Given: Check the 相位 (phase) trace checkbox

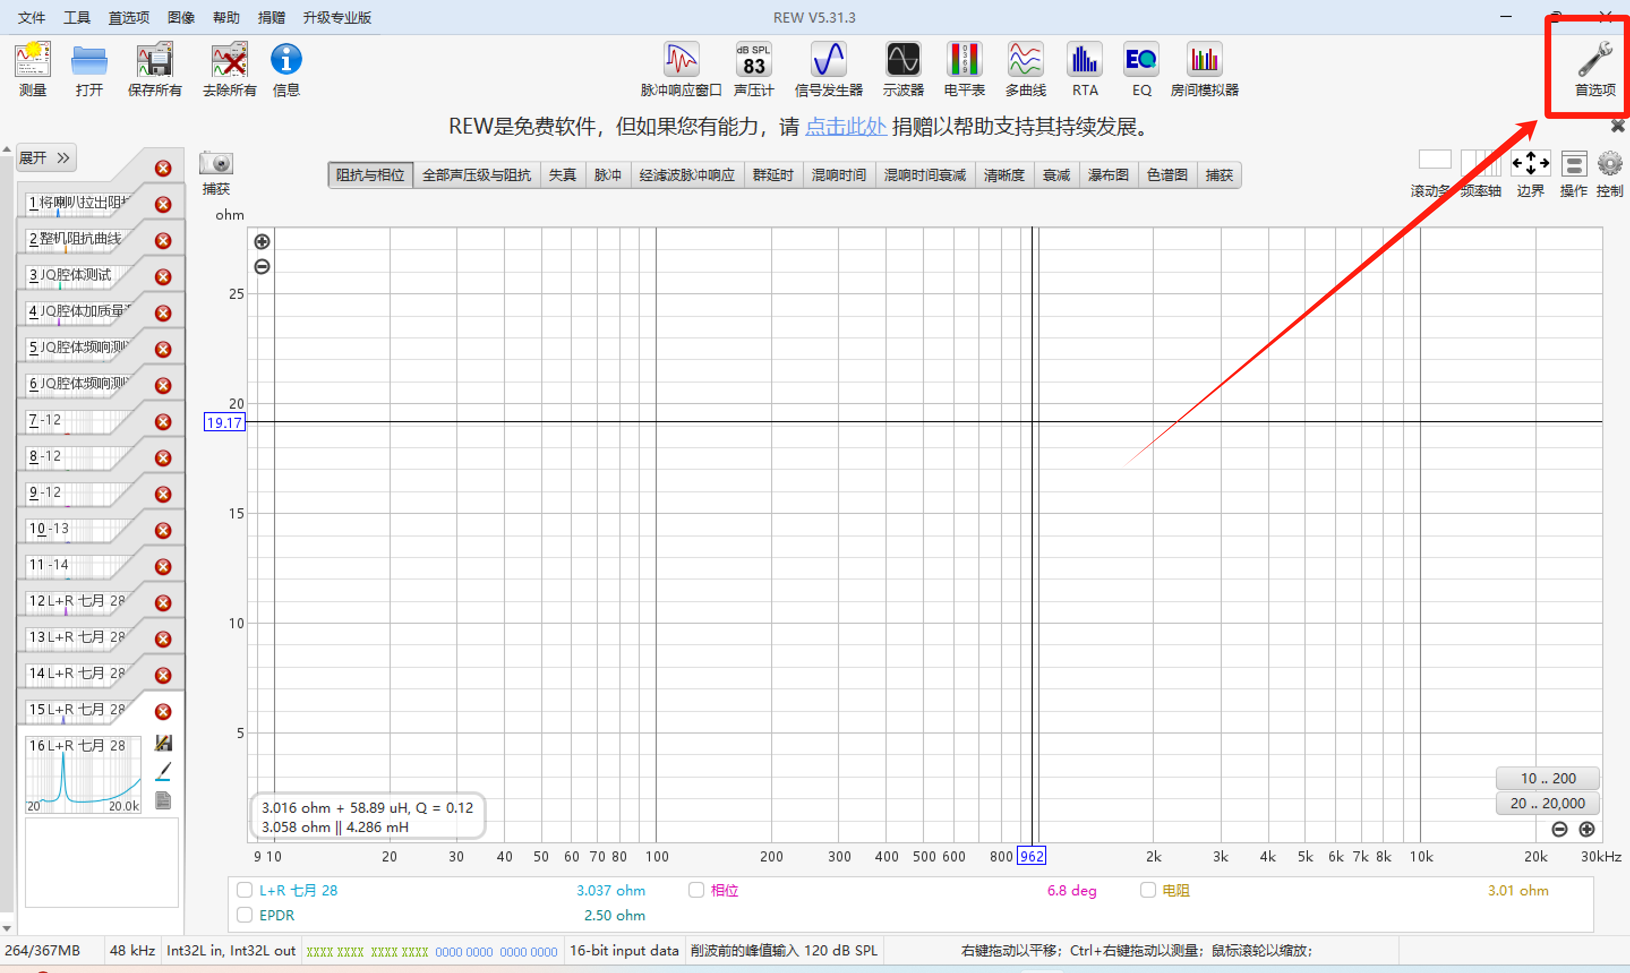Looking at the screenshot, I should [x=696, y=890].
